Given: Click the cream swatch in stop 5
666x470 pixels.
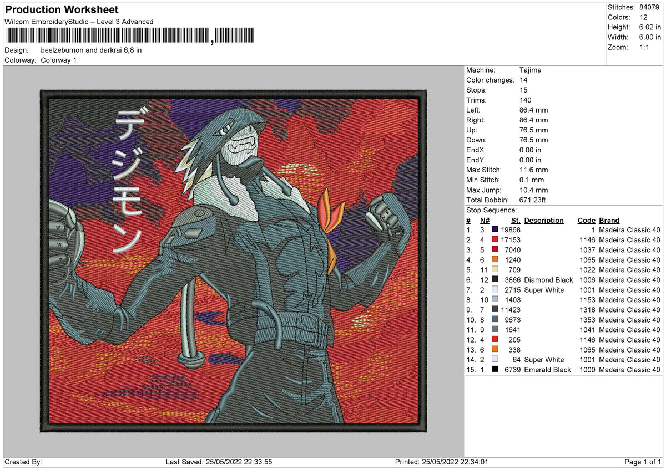Looking at the screenshot, I should [495, 270].
